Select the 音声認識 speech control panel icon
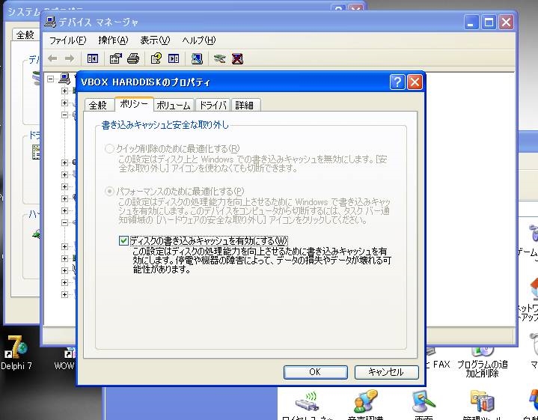538x420 pixels. (x=365, y=401)
